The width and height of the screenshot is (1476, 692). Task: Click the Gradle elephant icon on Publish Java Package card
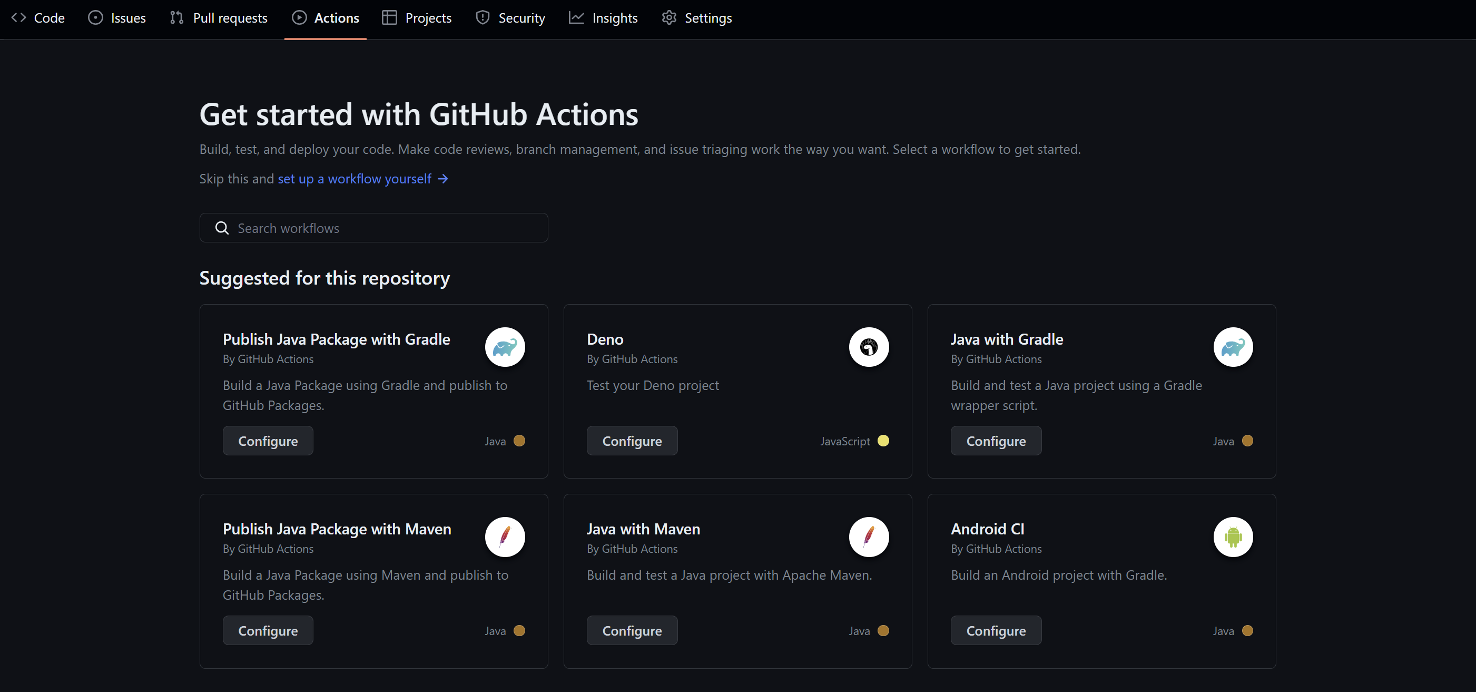tap(505, 347)
